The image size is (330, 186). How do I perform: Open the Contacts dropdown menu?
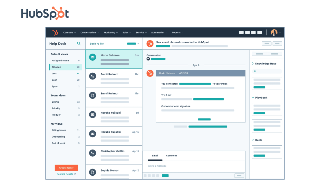click(x=70, y=33)
